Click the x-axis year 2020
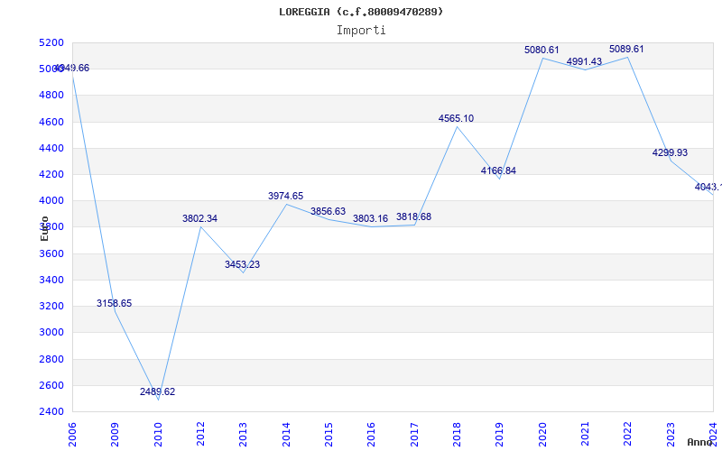The width and height of the screenshot is (722, 451). click(542, 435)
